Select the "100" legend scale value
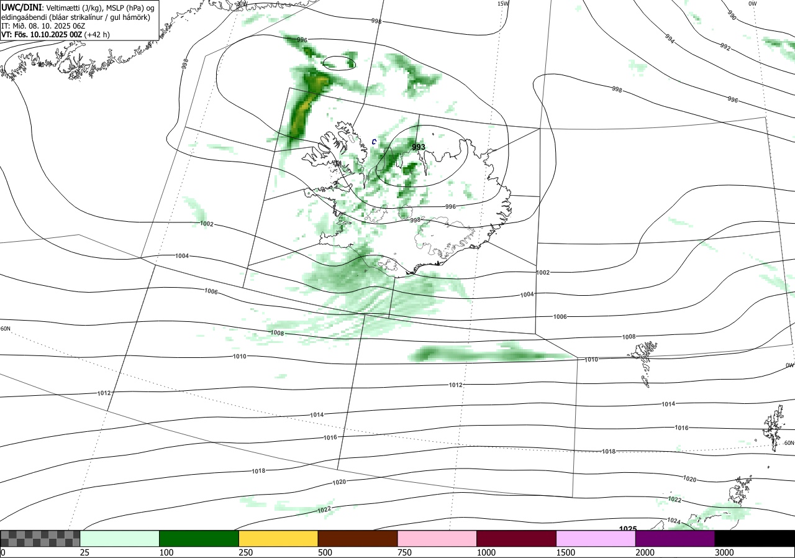 coord(168,552)
